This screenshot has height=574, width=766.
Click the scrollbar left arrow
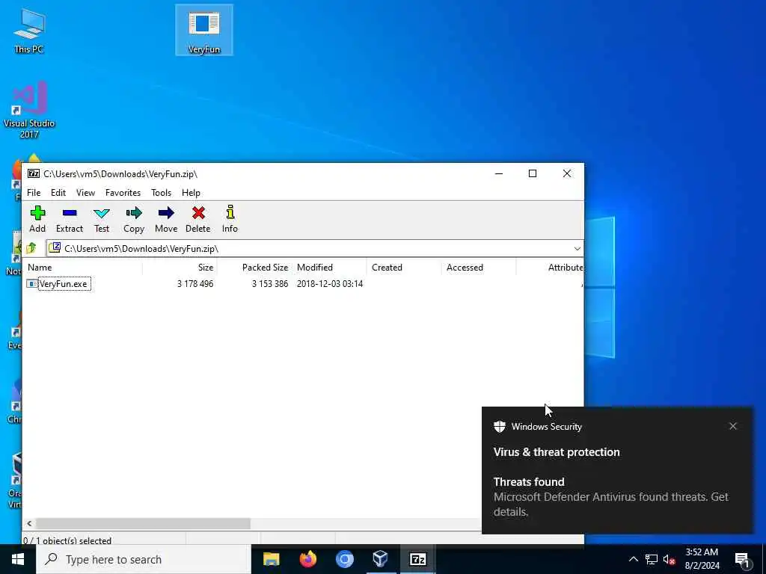coord(29,523)
